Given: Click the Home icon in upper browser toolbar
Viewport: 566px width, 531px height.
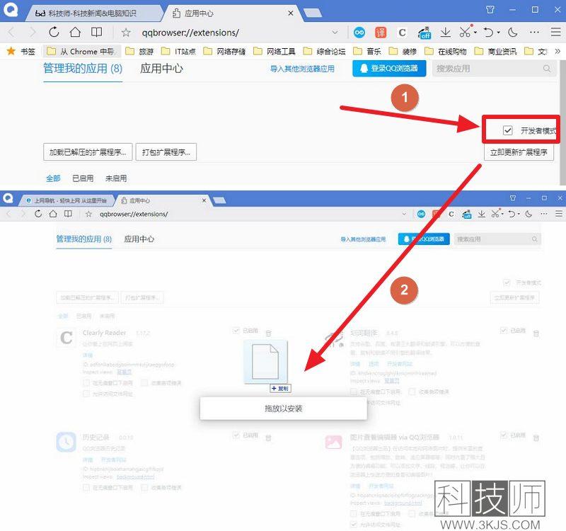Looking at the screenshot, I should pyautogui.click(x=75, y=33).
